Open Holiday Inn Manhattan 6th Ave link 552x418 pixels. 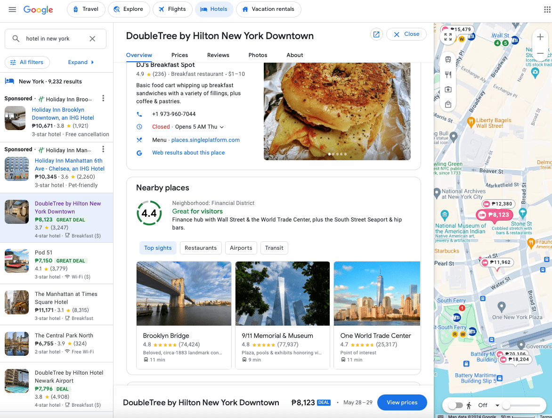(70, 164)
